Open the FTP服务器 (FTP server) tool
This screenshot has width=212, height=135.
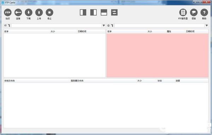tap(183, 13)
